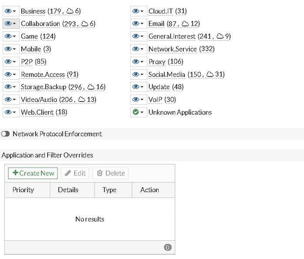Open action dropdown for Social.Media category
This screenshot has width=304, height=259.
click(139, 74)
